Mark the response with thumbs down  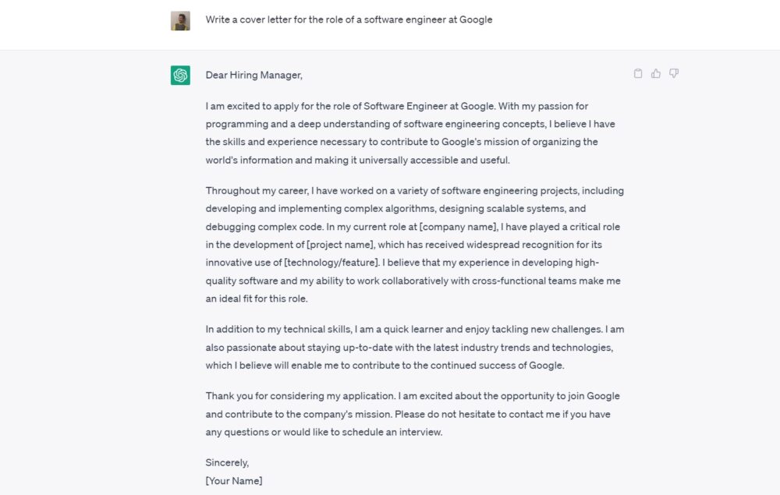[x=674, y=73]
